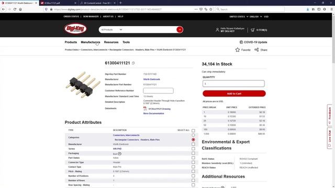Image resolution: width=335 pixels, height=188 pixels.
Task: Open the downloads arrow icon in the toolbar
Action: pyautogui.click(x=308, y=9)
